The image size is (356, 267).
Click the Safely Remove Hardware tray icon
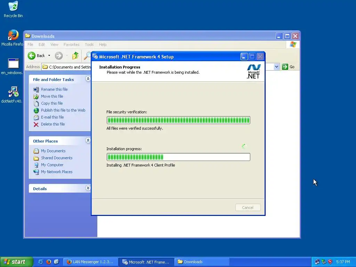click(324, 262)
